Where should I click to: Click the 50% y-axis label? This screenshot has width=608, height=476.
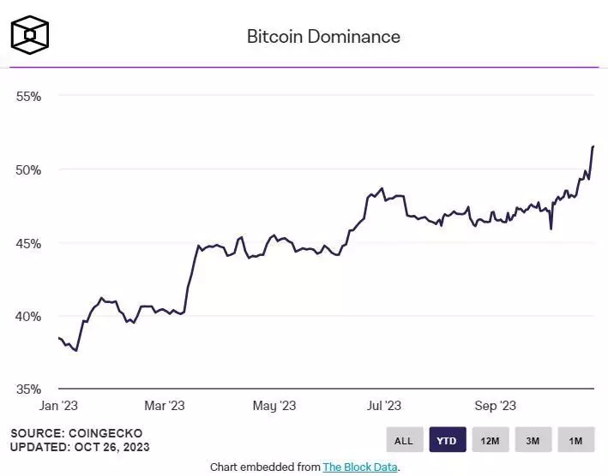pyautogui.click(x=28, y=170)
